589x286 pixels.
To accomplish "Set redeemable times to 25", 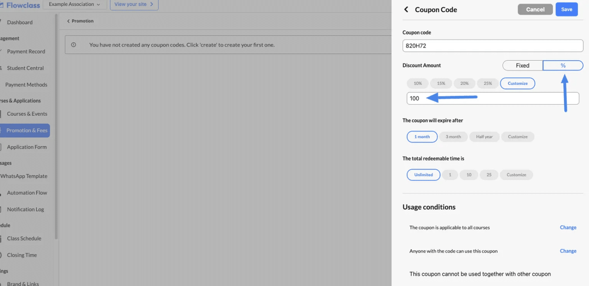I will [x=489, y=175].
